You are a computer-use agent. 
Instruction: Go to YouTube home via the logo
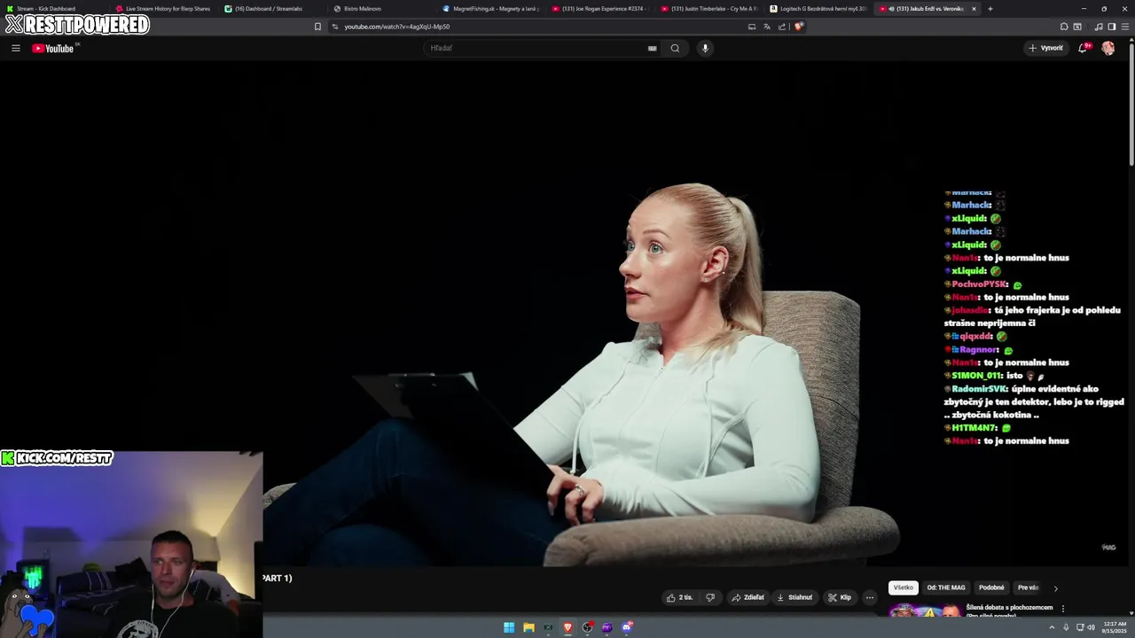(53, 48)
